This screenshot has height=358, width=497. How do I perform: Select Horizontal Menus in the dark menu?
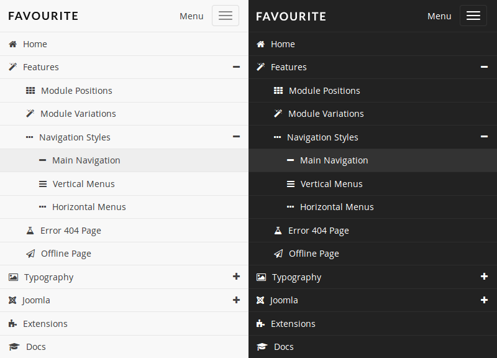[337, 207]
